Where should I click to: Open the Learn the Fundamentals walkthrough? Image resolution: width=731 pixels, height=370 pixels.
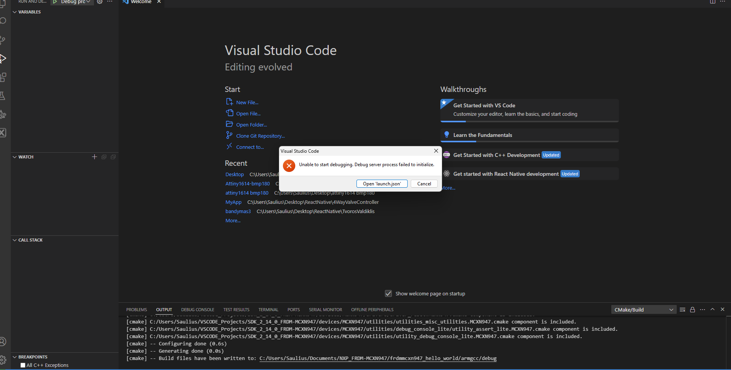pos(482,135)
